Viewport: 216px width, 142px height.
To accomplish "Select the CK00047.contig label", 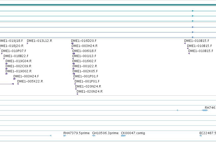I will pyautogui.click(x=133, y=133).
